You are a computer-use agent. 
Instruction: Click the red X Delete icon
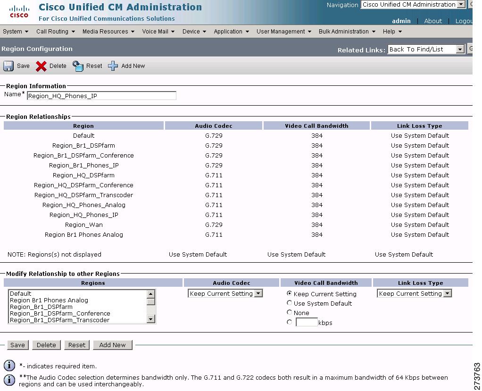(x=41, y=66)
